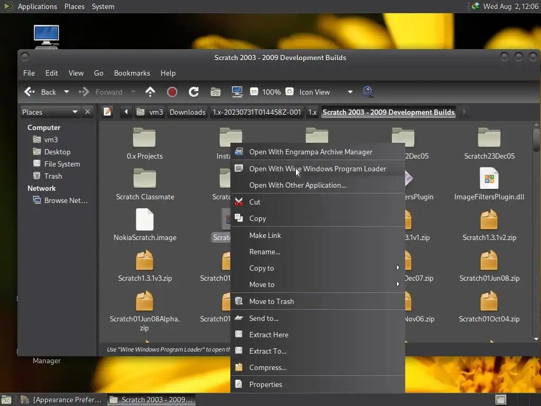The image size is (541, 406).
Task: Select Scratch1.3.1v3.zip archive
Action: click(x=145, y=266)
